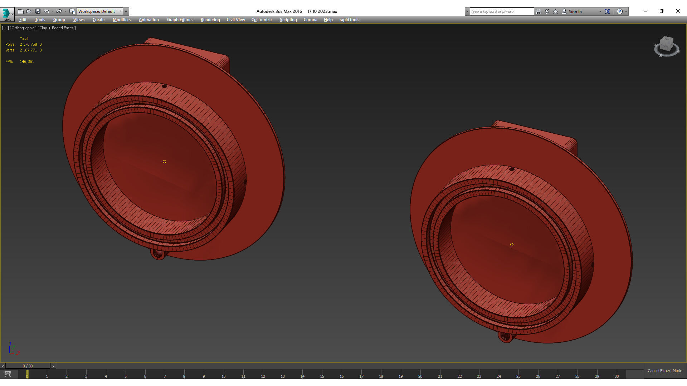Click frame 15 on the timeline
Screen dimensions: 687x386
pos(322,376)
